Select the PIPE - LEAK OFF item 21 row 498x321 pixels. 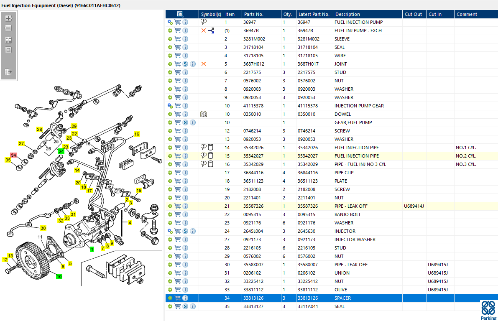point(332,206)
